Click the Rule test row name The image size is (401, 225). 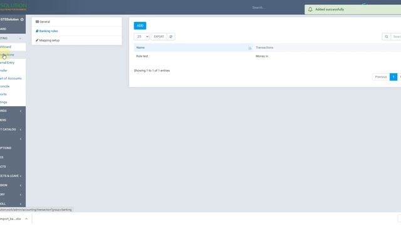coord(142,56)
